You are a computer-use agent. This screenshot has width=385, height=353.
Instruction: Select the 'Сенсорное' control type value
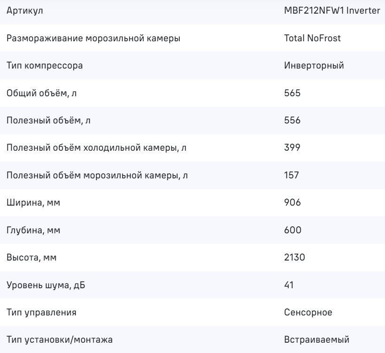pos(308,311)
